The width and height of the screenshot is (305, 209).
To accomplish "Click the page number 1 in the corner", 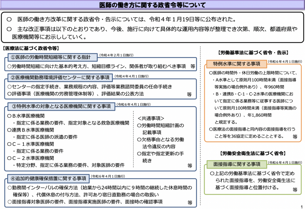I will pos(302,206).
